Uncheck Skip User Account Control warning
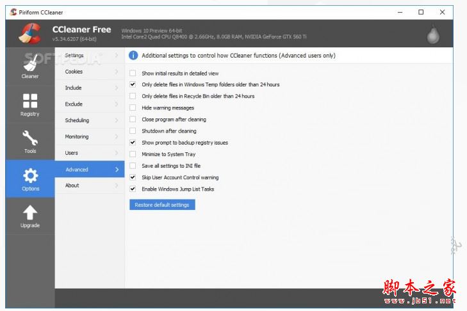The height and width of the screenshot is (311, 467). pyautogui.click(x=133, y=177)
